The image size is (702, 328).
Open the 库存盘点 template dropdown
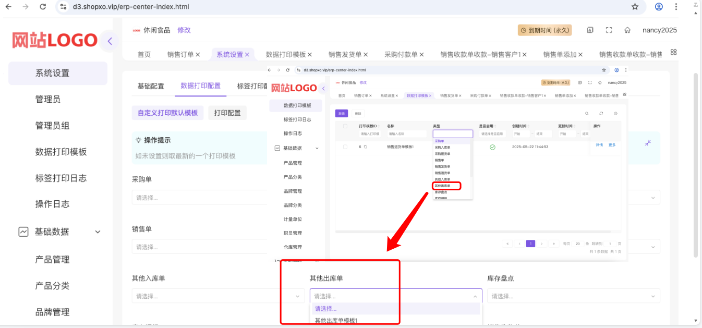click(574, 296)
